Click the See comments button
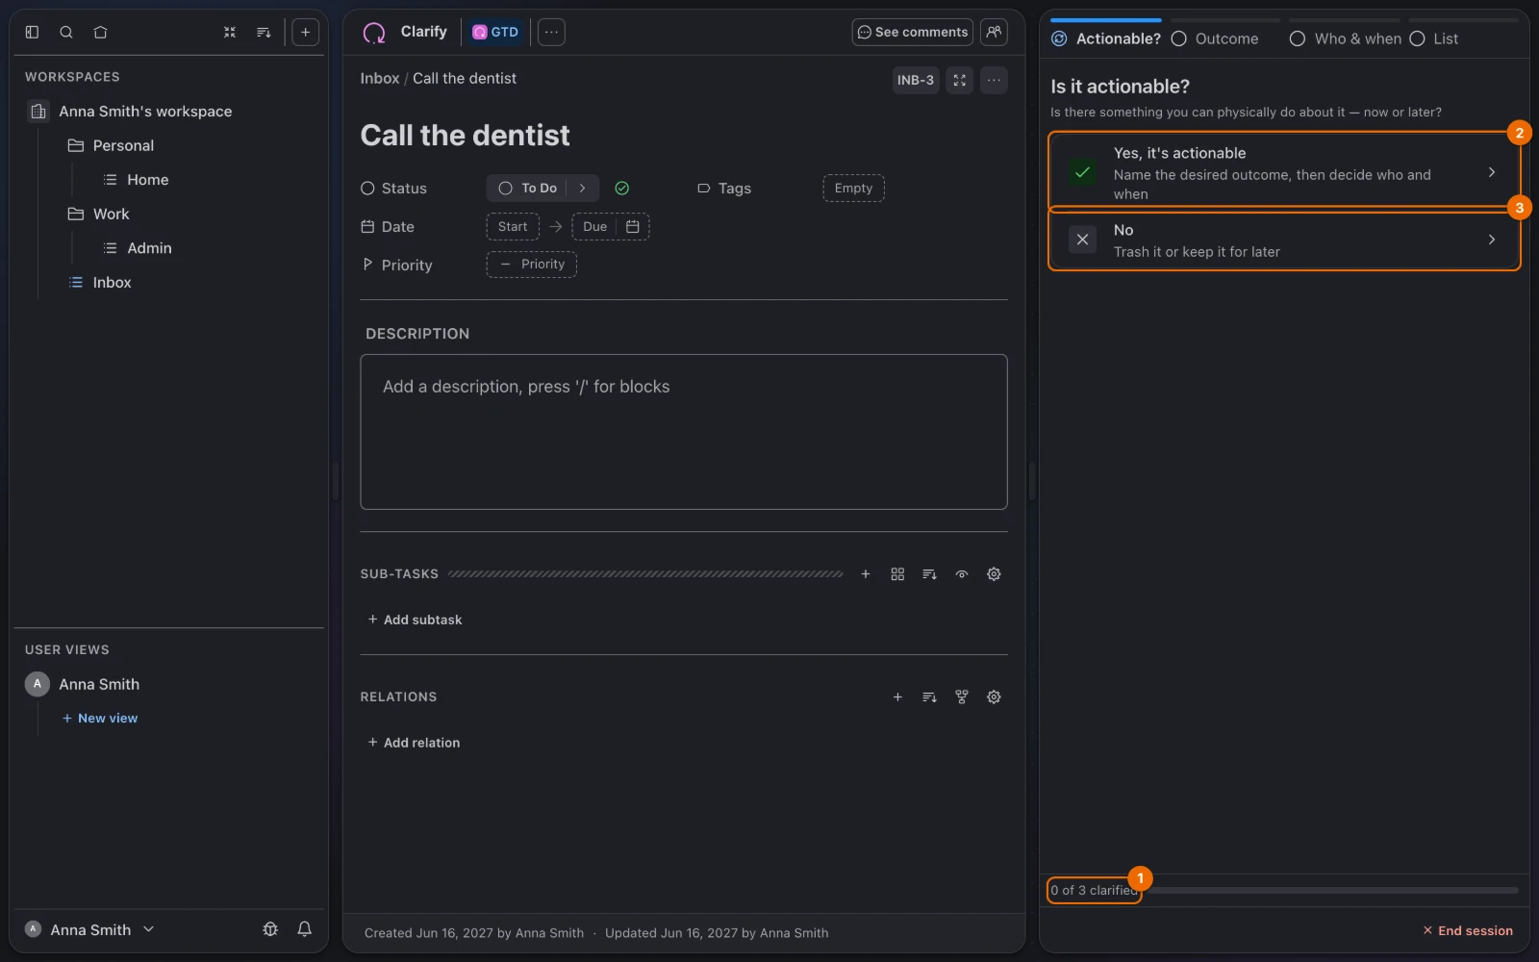 click(912, 32)
